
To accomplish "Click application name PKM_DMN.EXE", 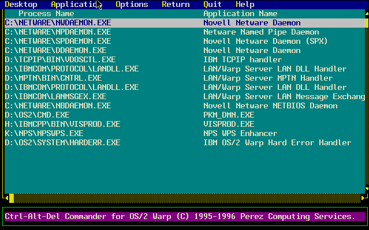I will tap(229, 115).
